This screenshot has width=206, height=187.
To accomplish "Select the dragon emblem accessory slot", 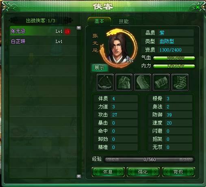I will (x=180, y=82).
